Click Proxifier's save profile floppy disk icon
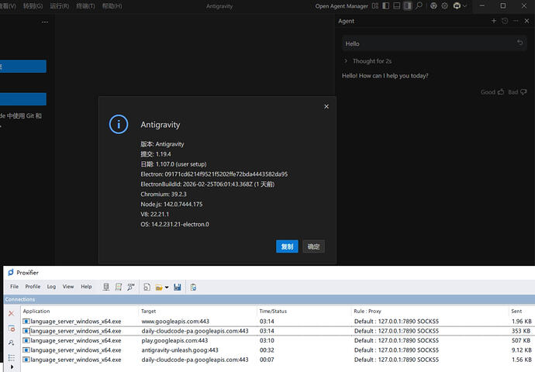 pyautogui.click(x=178, y=287)
